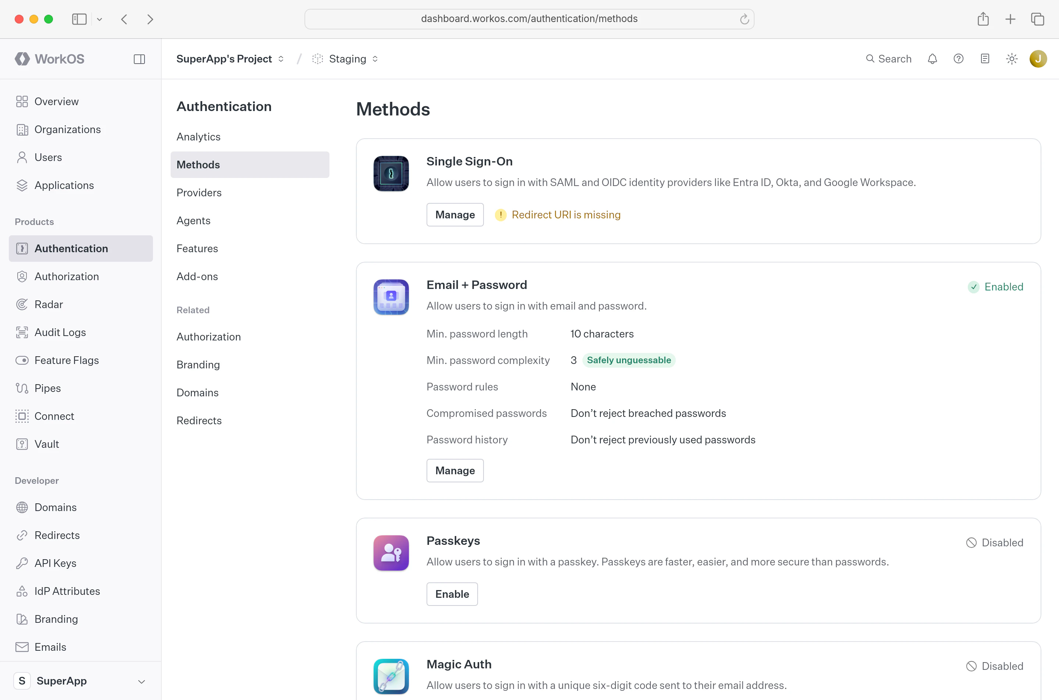Open the documentation page icon
Image resolution: width=1059 pixels, height=700 pixels.
[x=985, y=59]
